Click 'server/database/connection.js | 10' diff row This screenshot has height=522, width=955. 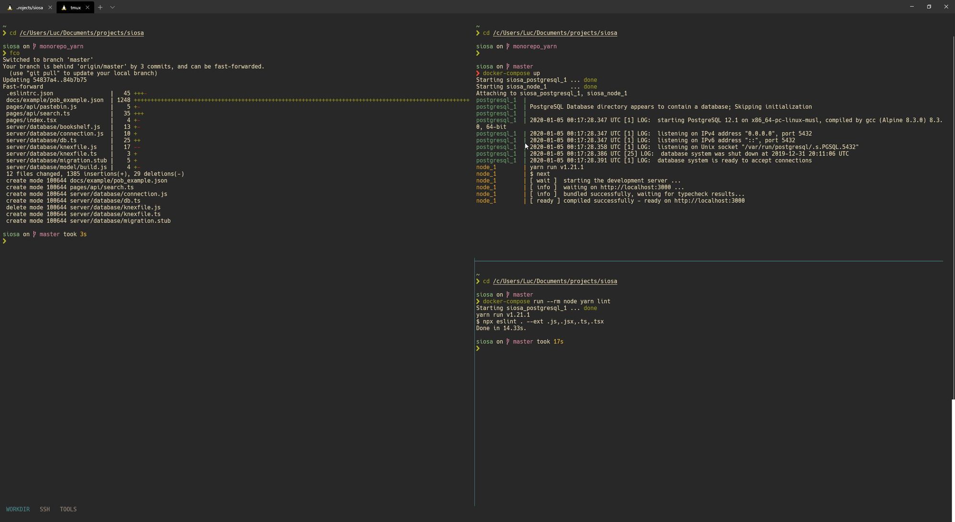[71, 134]
